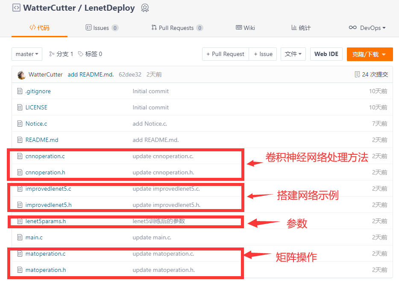The width and height of the screenshot is (399, 283).
Task: Switch to the Pull Requests tab
Action: click(x=177, y=28)
